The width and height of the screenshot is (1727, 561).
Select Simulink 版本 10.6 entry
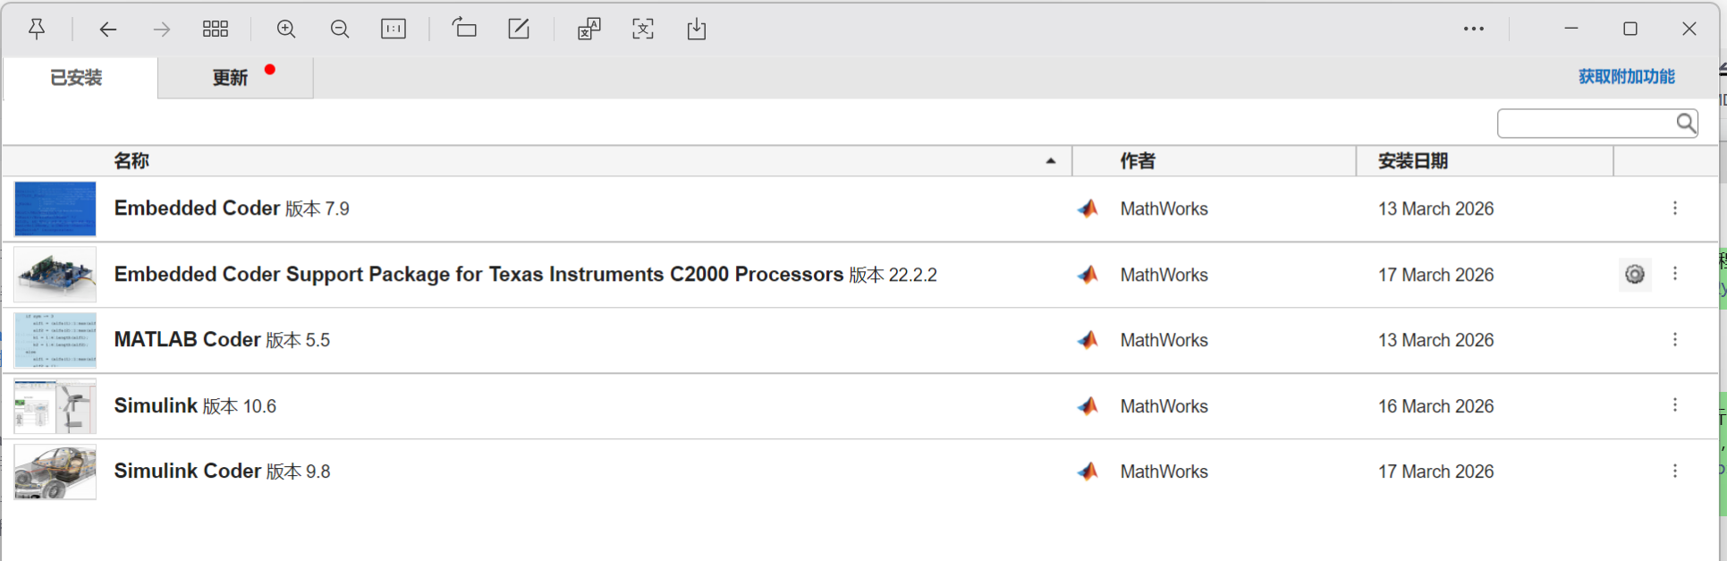[195, 405]
